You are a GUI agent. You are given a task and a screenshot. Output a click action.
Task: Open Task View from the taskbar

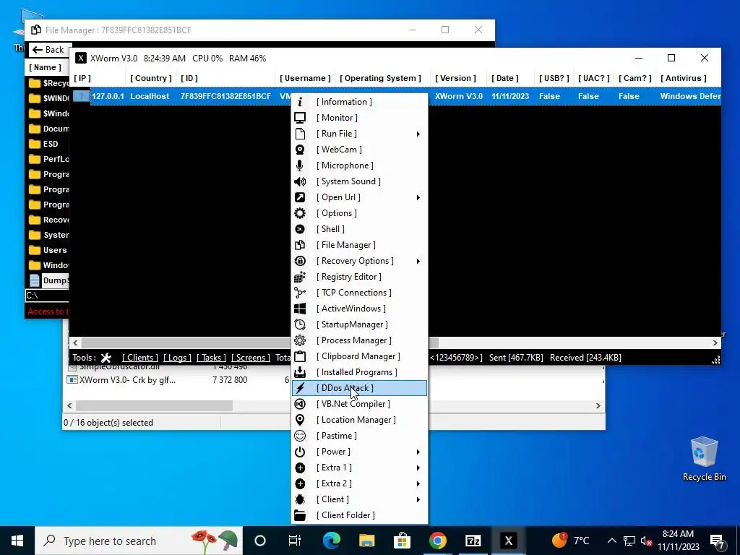coord(295,541)
